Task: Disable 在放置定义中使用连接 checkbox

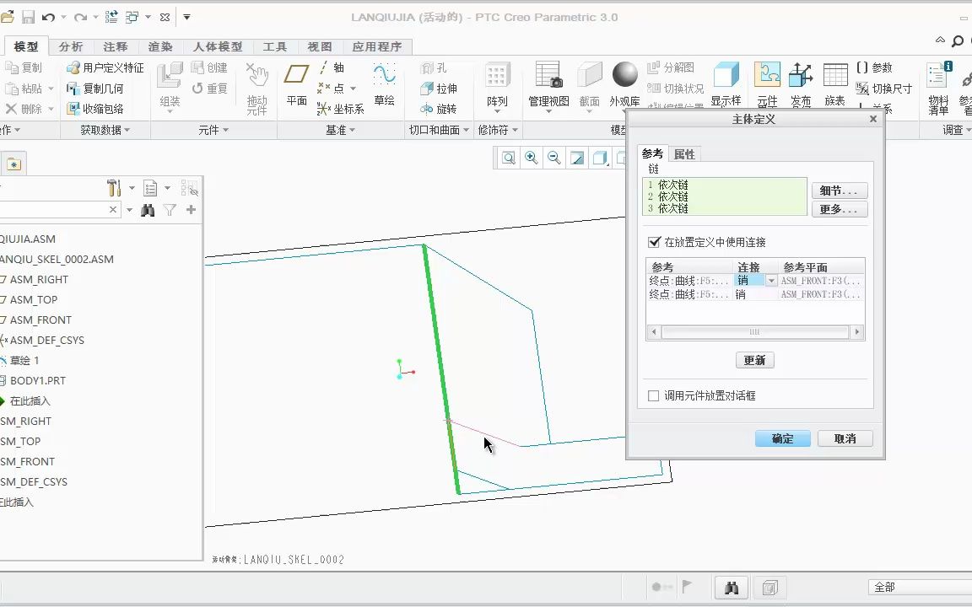Action: [x=654, y=242]
